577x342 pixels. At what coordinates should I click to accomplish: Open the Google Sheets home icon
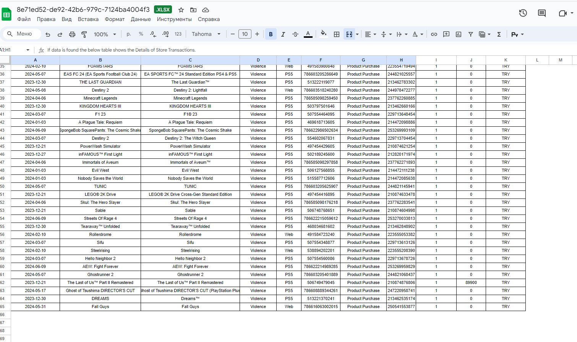pos(6,15)
